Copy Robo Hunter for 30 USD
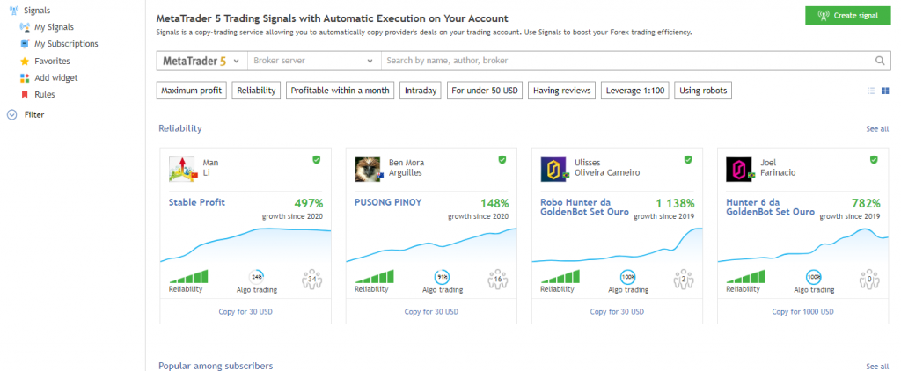This screenshot has width=901, height=371. [x=617, y=312]
